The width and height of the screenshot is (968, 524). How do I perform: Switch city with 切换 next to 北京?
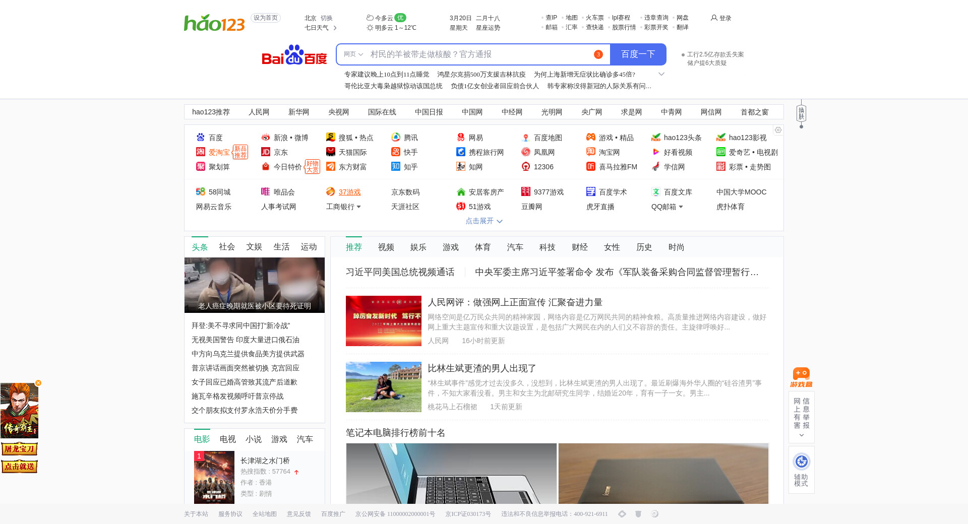[327, 18]
